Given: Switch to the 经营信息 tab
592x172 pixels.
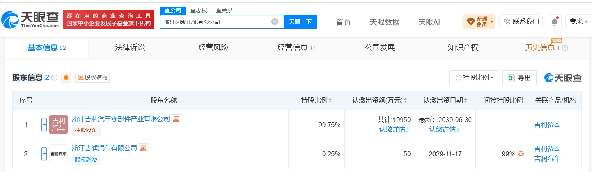Looking at the screenshot, I should pos(296,48).
